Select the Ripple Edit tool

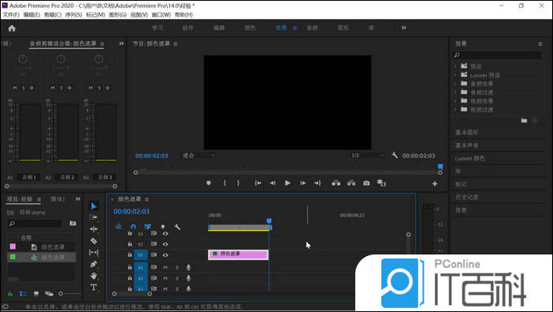coord(94,228)
